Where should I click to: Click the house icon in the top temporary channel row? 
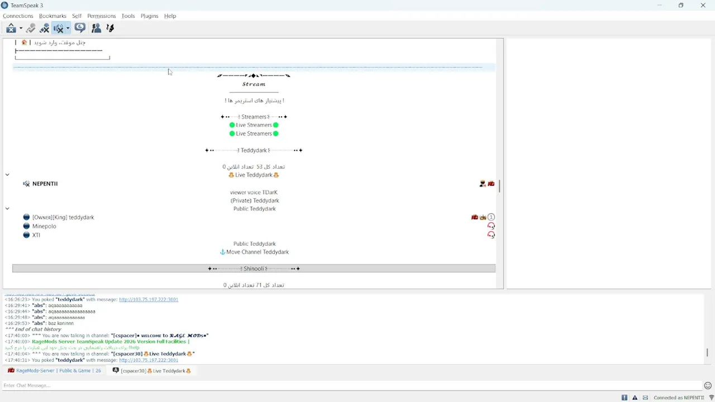pos(24,42)
